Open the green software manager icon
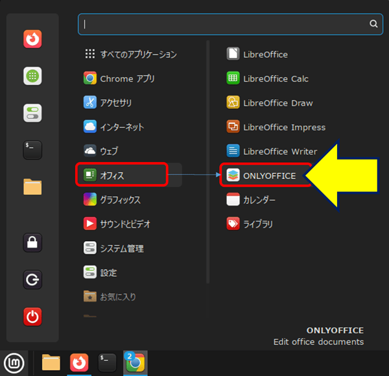 [32, 76]
